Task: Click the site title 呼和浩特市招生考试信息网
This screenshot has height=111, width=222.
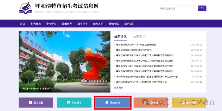Action: pos(67,6)
